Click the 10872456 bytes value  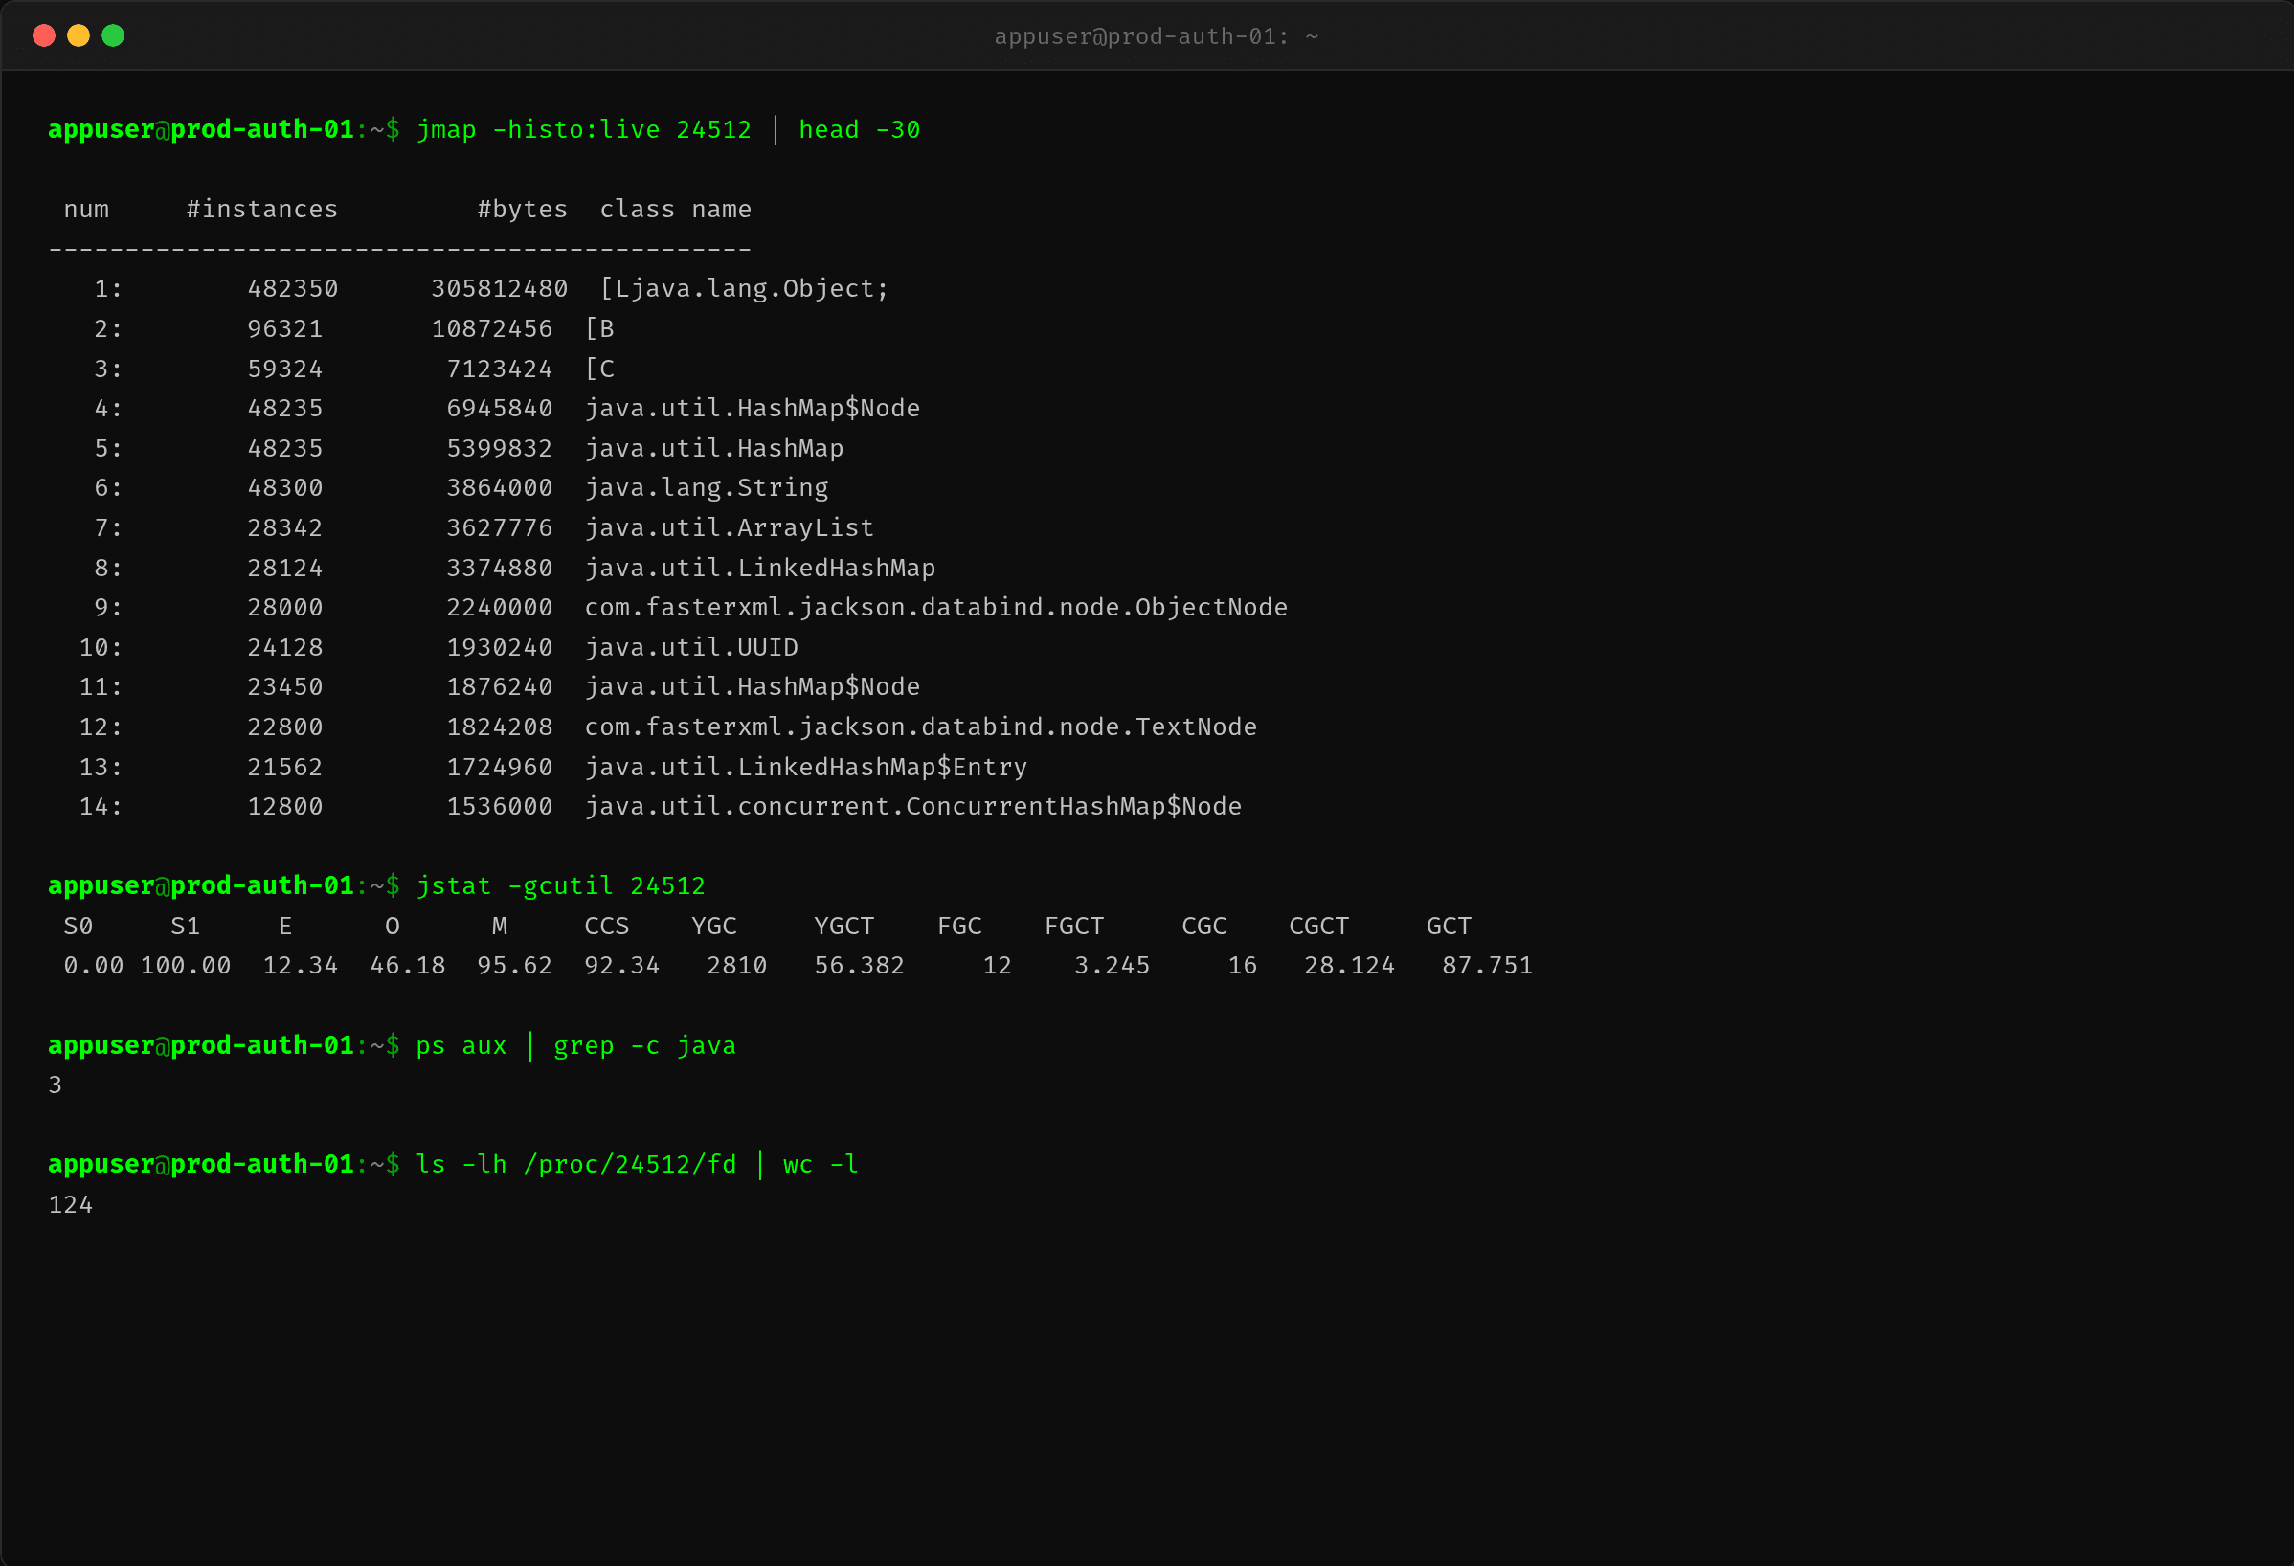click(491, 328)
